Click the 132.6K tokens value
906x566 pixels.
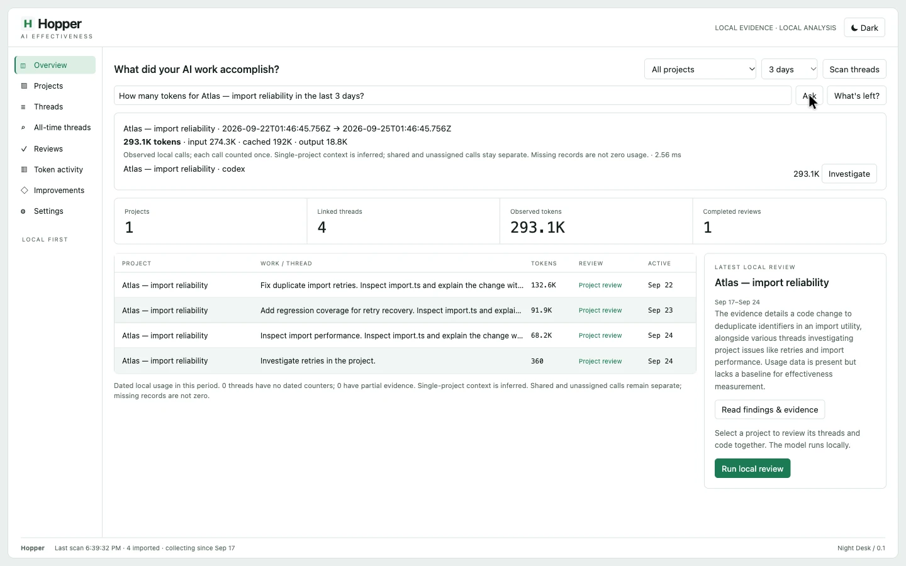[544, 286]
